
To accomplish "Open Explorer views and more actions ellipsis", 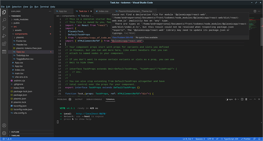I will click(x=50, y=11).
